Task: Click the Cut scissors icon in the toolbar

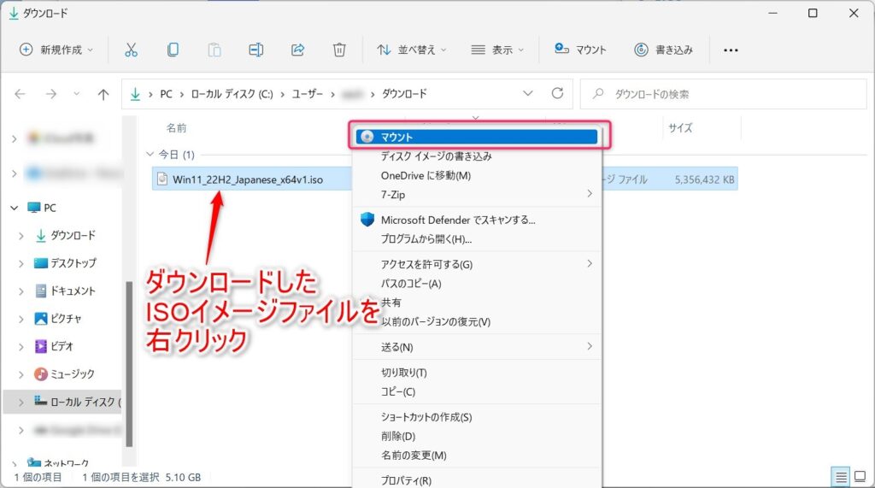Action: click(131, 50)
